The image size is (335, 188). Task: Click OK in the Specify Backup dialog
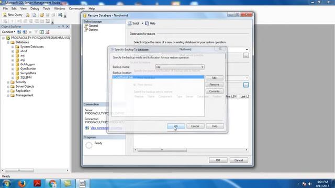[176, 126]
